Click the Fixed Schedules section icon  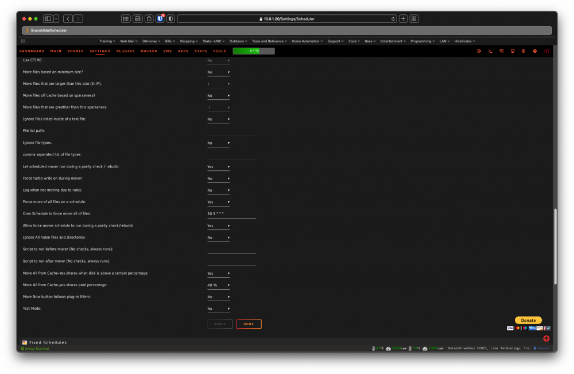click(25, 342)
